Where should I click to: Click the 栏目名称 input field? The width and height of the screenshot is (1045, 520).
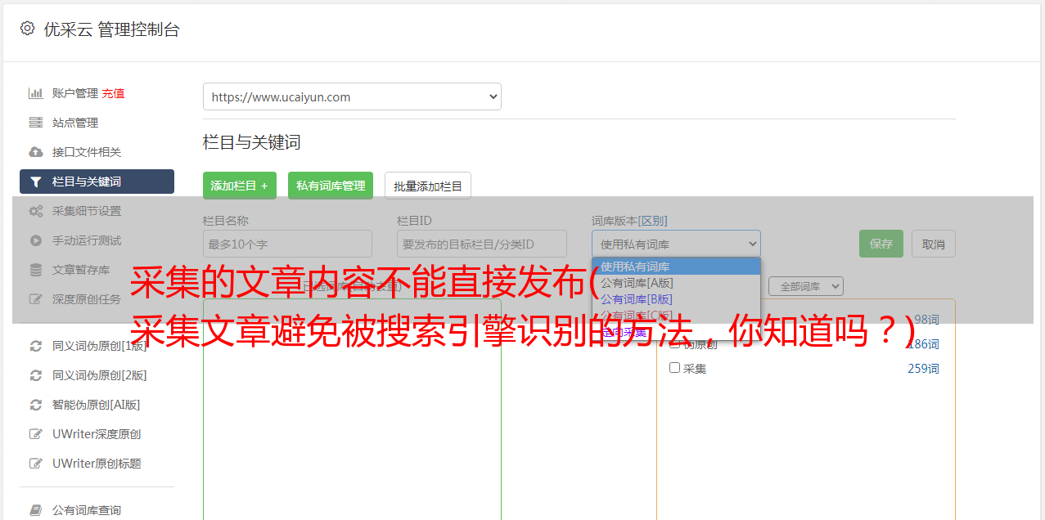[x=287, y=244]
